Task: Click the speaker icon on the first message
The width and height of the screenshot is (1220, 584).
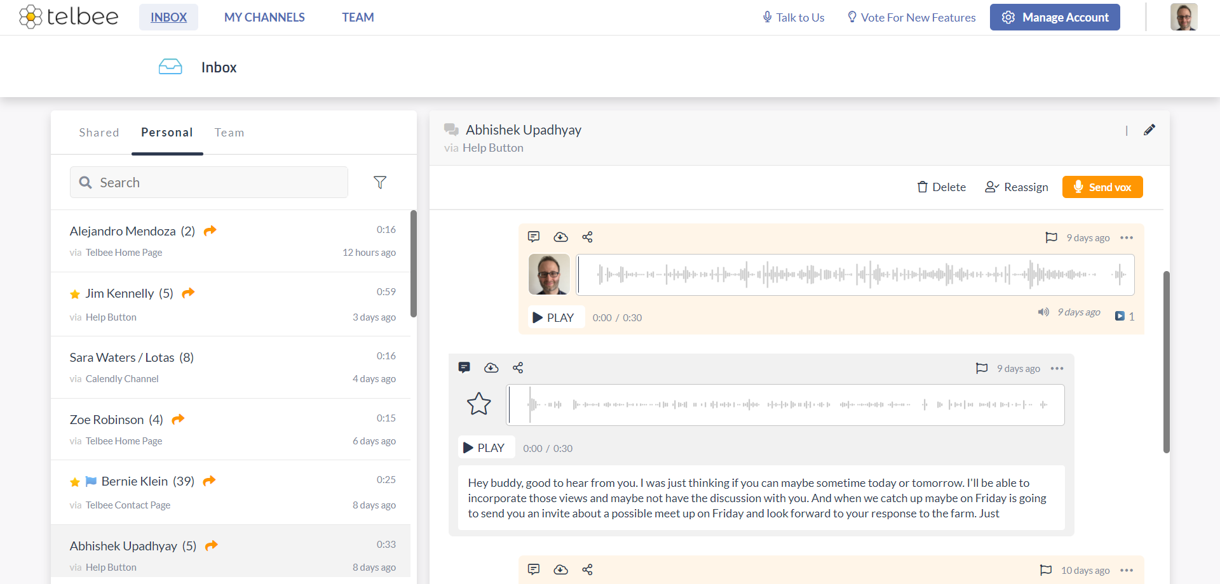Action: click(1043, 312)
